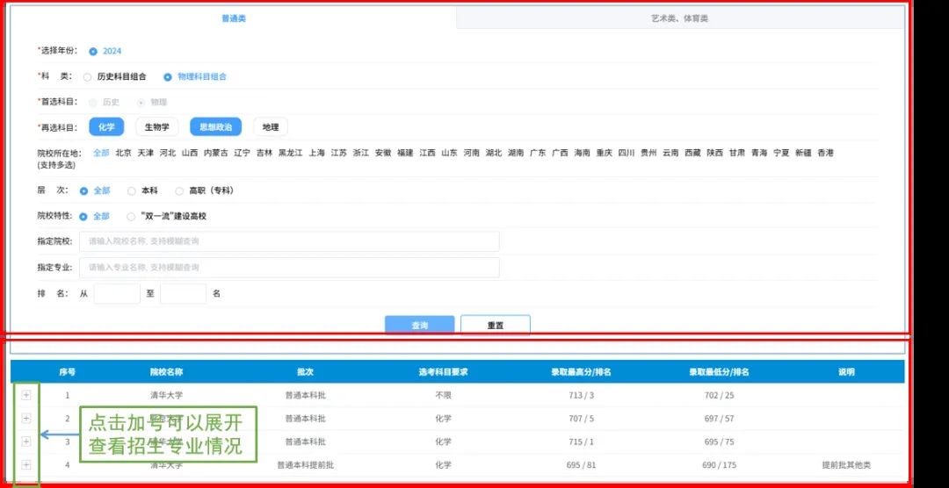
Task: Choose 本科 level radio button
Action: pyautogui.click(x=132, y=190)
